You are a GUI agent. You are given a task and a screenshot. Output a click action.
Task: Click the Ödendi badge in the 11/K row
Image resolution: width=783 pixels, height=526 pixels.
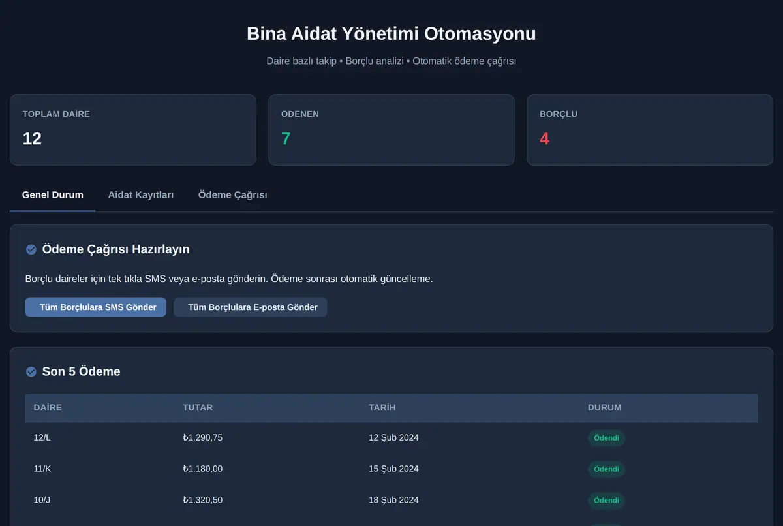click(606, 469)
